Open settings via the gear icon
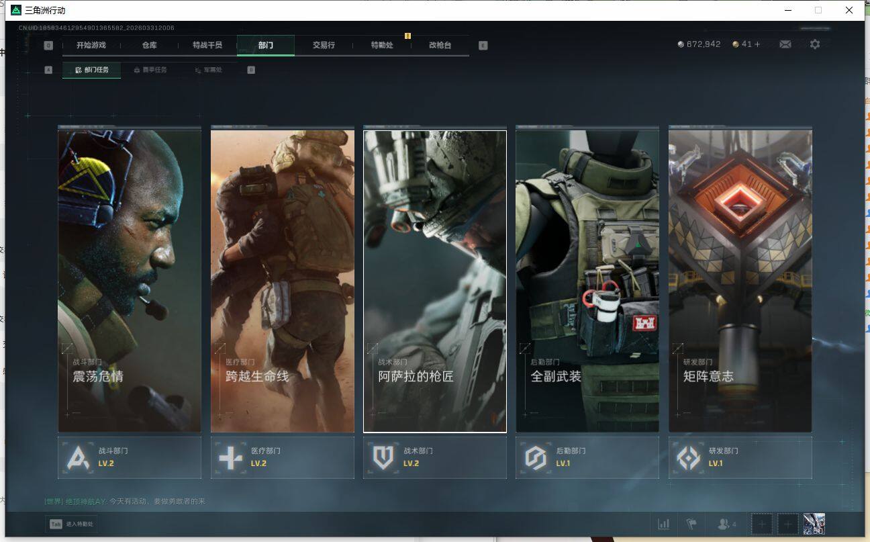The image size is (870, 542). [814, 44]
